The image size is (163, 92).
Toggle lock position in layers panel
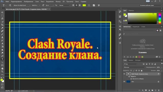click(136, 71)
